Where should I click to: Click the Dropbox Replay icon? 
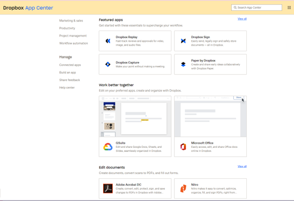(108, 41)
